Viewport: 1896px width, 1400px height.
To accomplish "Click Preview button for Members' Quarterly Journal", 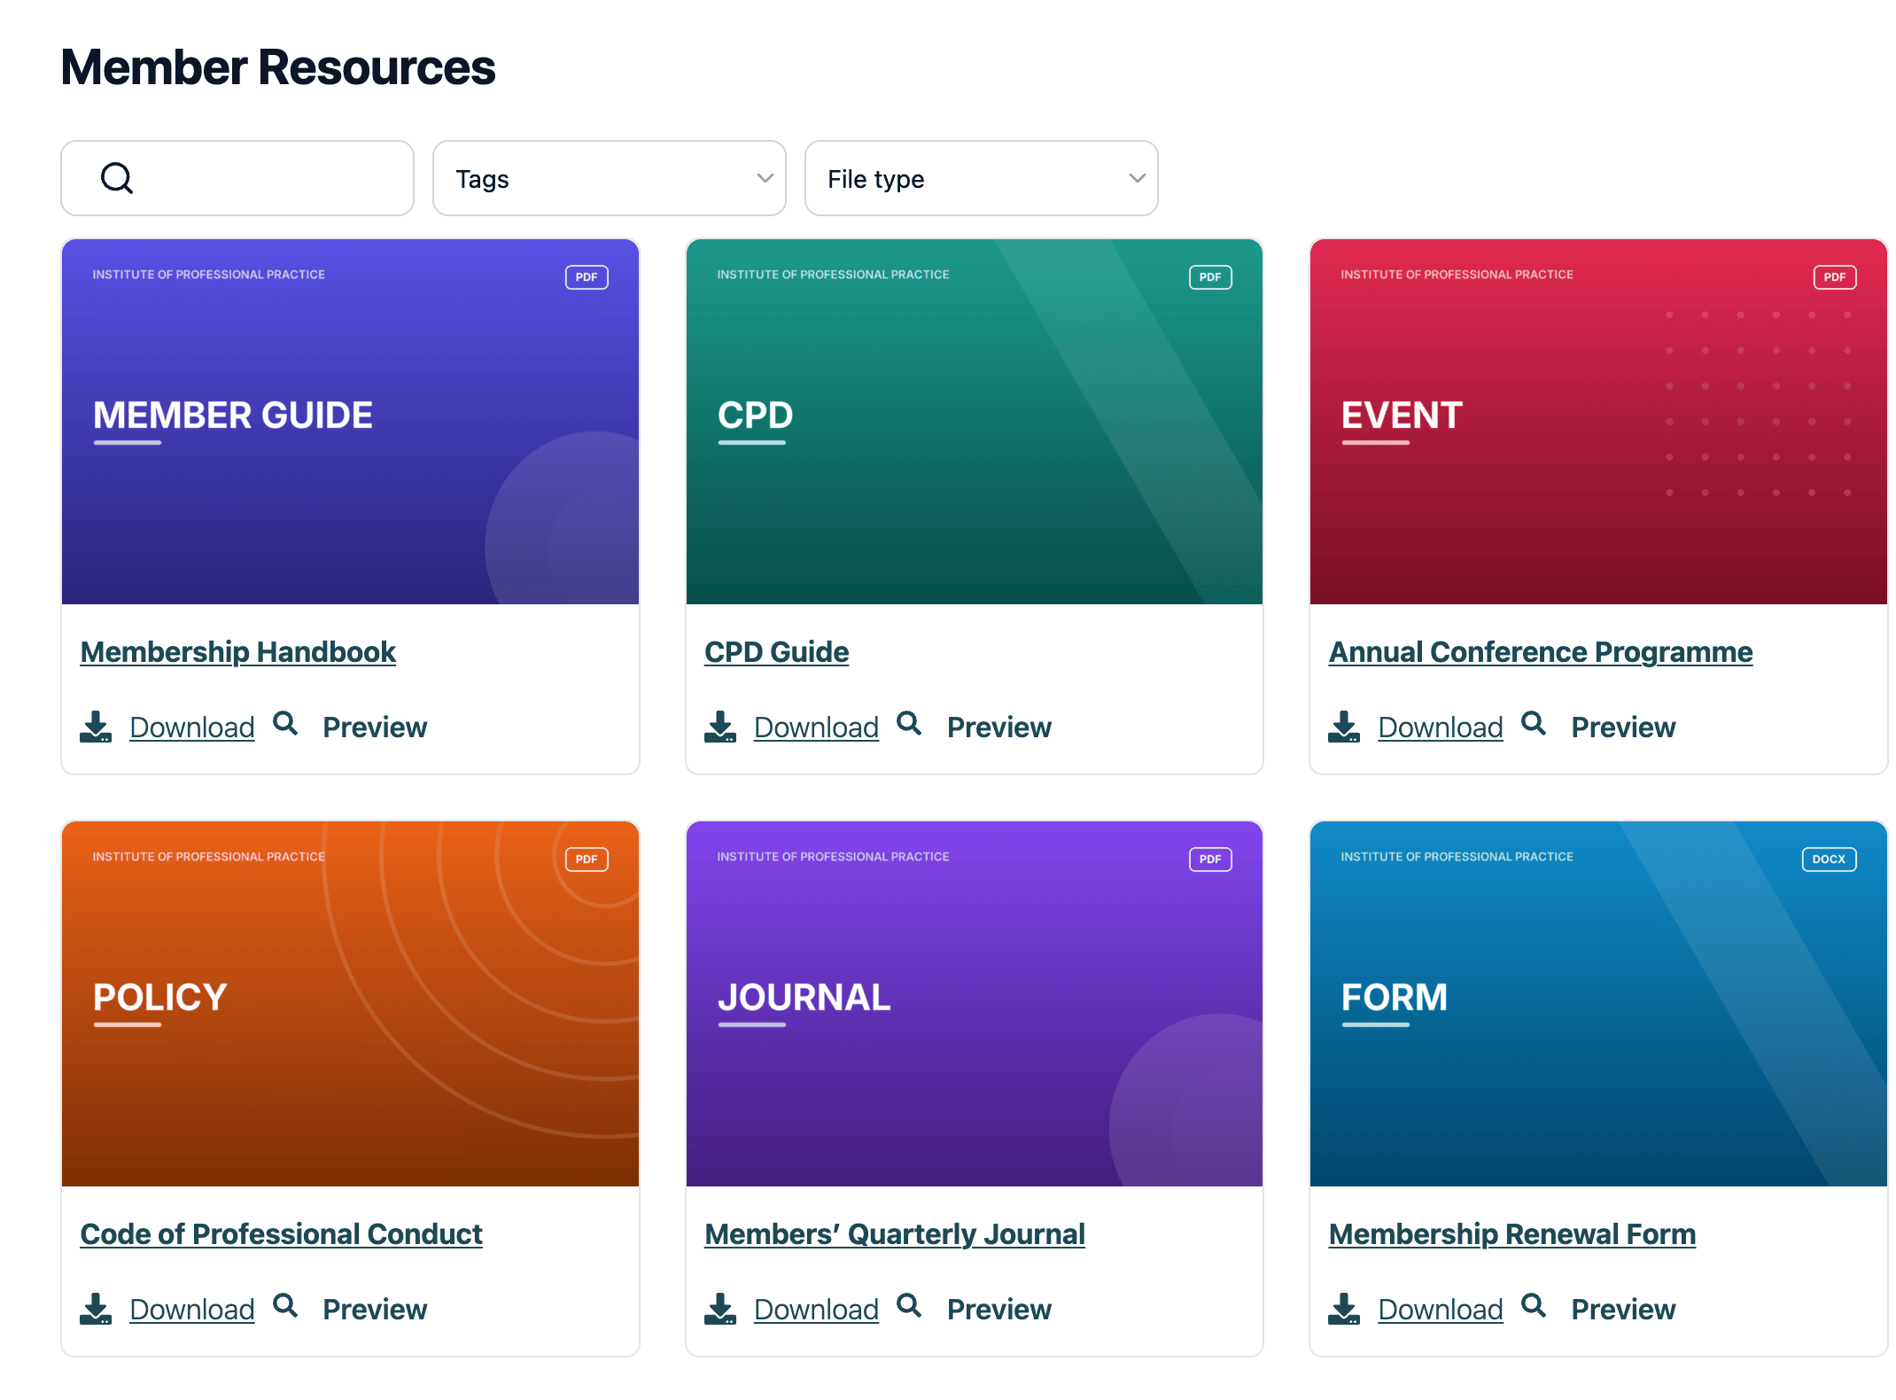I will pyautogui.click(x=999, y=1310).
